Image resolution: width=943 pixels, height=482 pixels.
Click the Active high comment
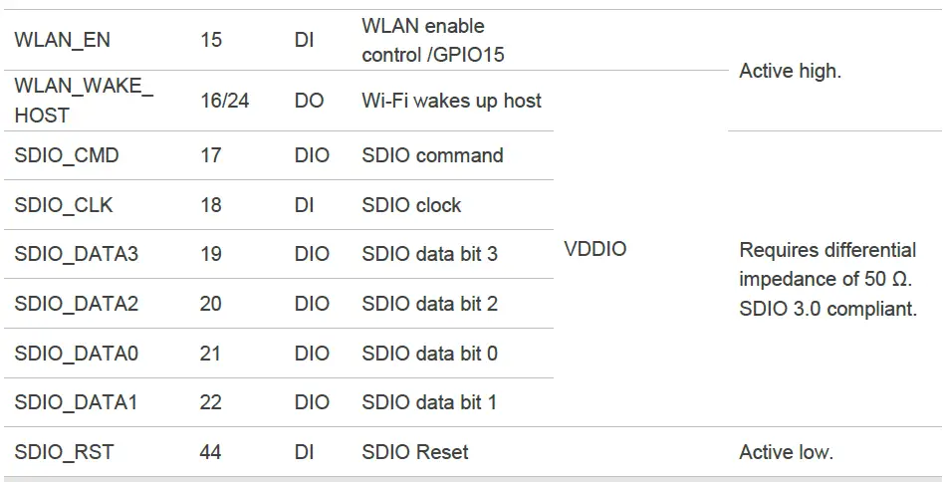click(790, 72)
